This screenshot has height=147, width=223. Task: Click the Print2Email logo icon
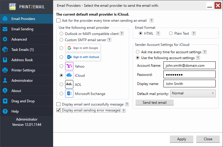pos(12,7)
